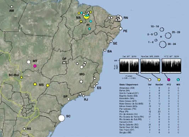Click the 5 - 9 size legend circle
This screenshot has height=137, width=189.
tap(156, 34)
